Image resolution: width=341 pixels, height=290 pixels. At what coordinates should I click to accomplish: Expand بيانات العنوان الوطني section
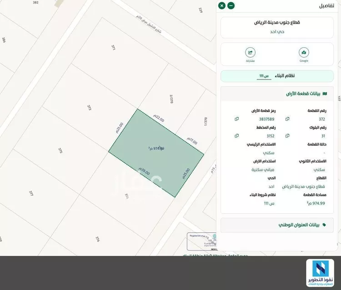pyautogui.click(x=277, y=225)
